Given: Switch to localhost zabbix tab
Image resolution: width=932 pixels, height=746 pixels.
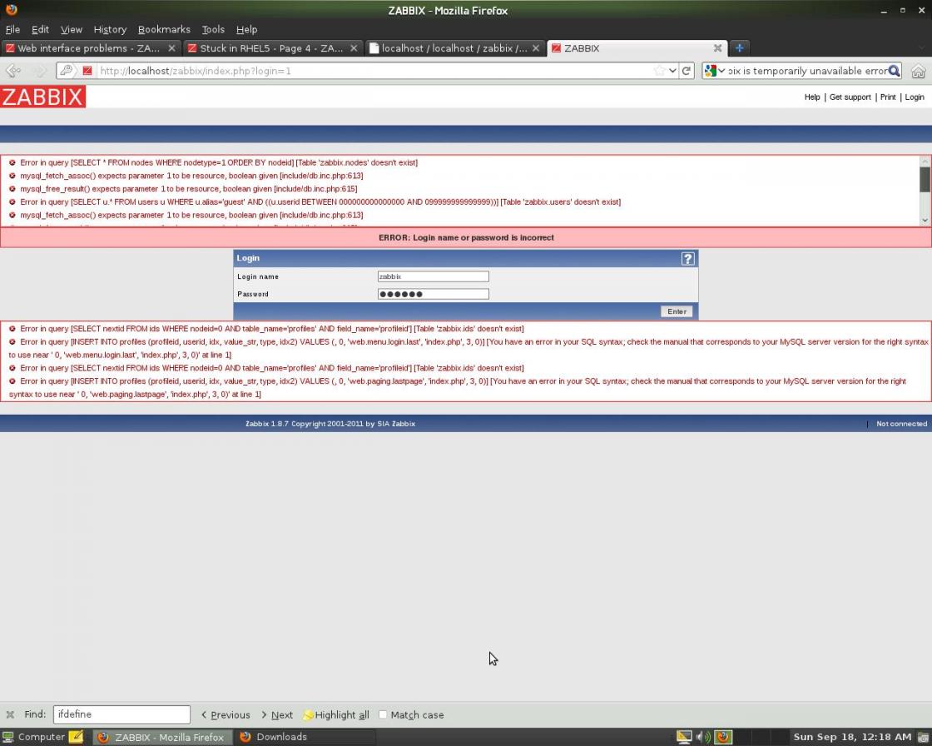Looking at the screenshot, I should pos(454,48).
